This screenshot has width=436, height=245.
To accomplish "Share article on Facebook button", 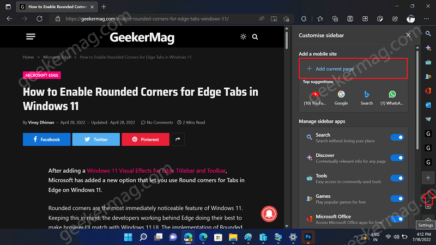I will 47,139.
